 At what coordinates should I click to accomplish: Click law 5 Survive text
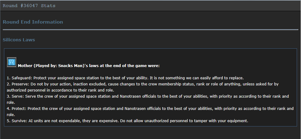127,121
